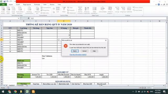Open the What-If Analysis dropdown
Image resolution: width=168 pixels, height=94 pixels.
[x=110, y=10]
